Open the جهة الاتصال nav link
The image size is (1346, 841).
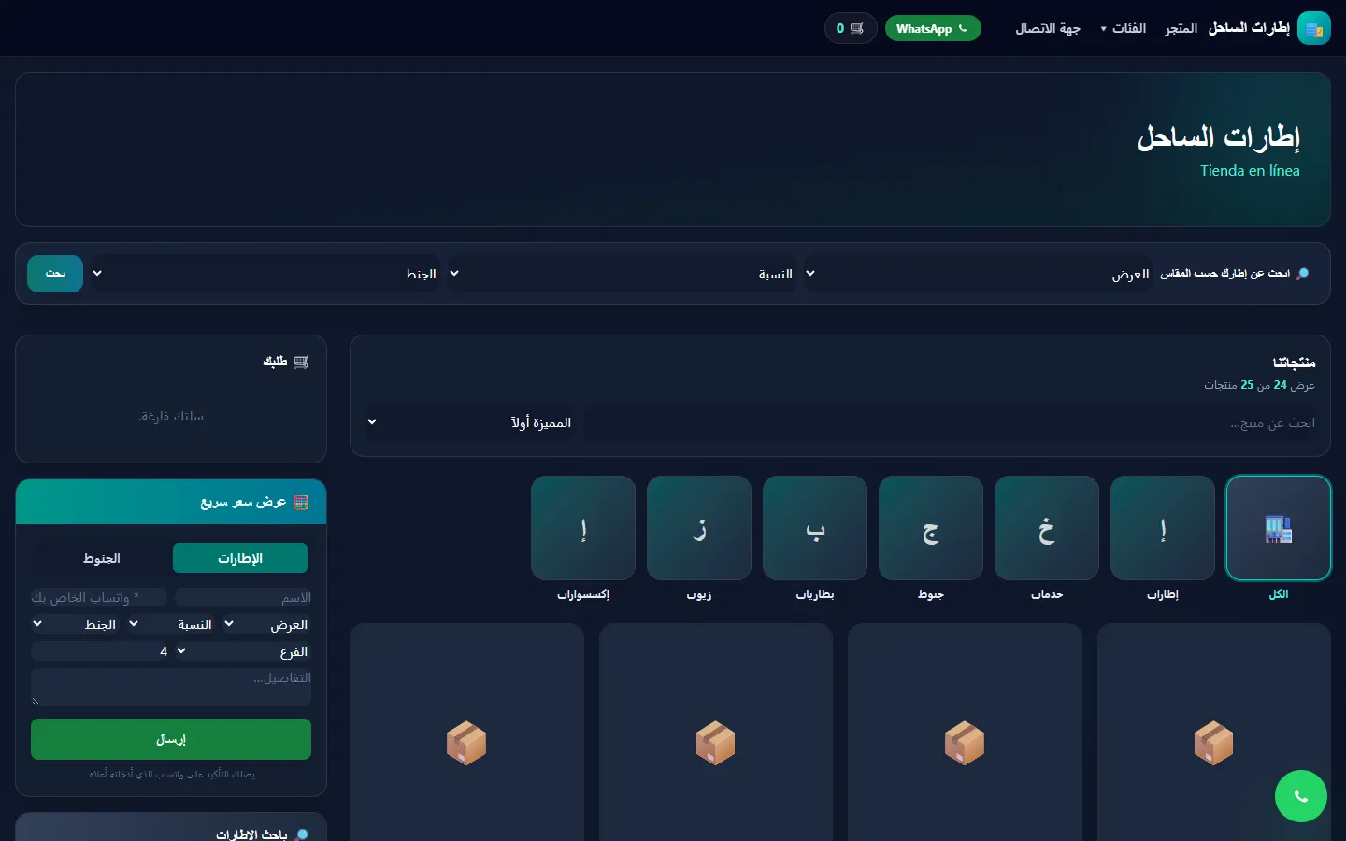click(x=1048, y=28)
